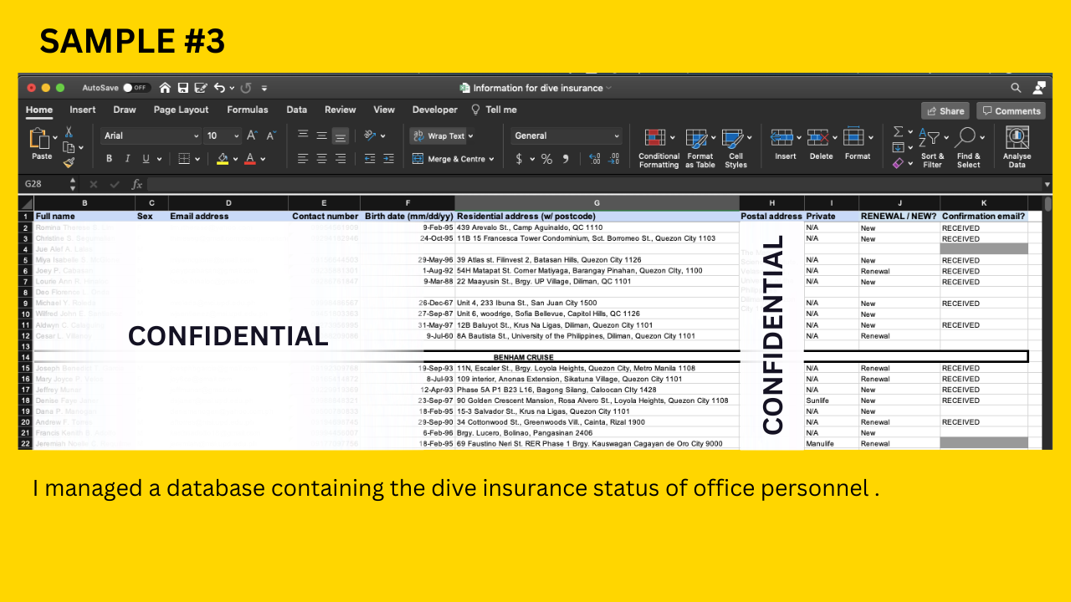Search the workbook with magnifier icon
Image resolution: width=1071 pixels, height=602 pixels.
pos(1016,88)
